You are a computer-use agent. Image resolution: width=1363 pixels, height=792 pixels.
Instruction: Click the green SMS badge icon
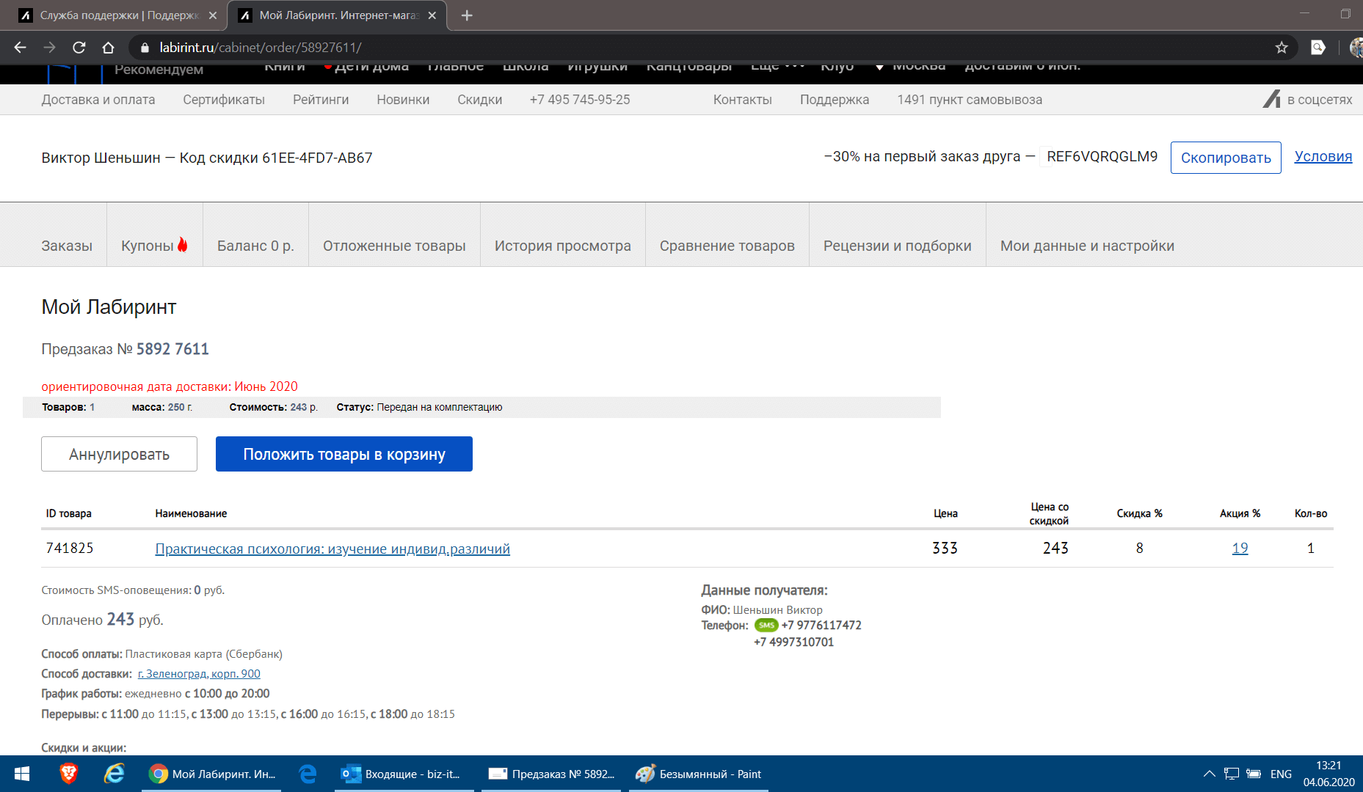766,625
